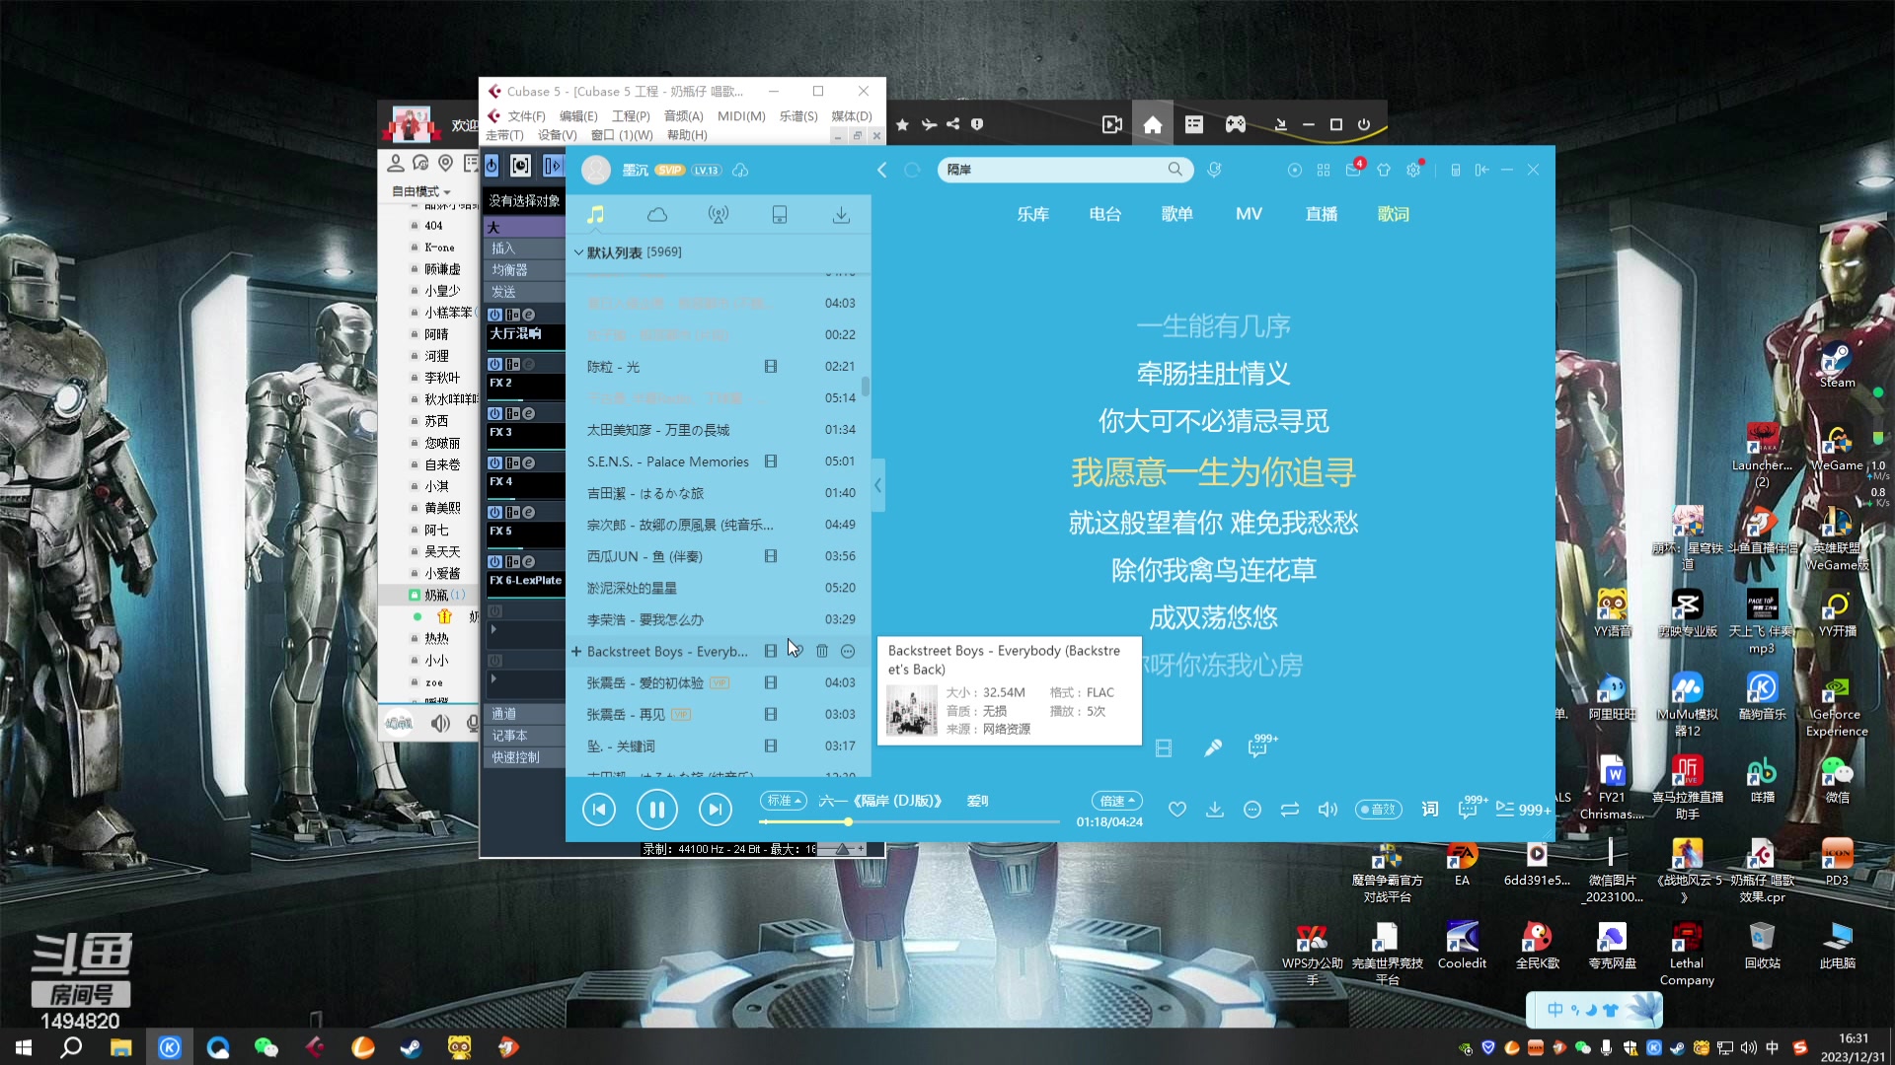
Task: Go back with the left arrow
Action: tap(881, 170)
